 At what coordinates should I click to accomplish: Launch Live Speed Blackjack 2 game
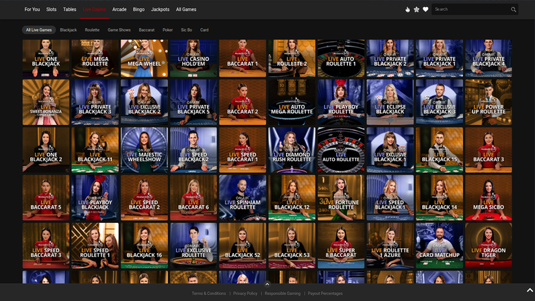click(x=193, y=150)
